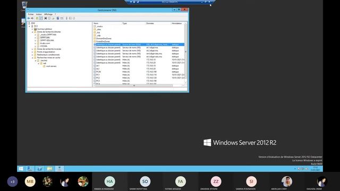Select the .(racine) cache folder
The image size is (340, 191).
[42, 60]
